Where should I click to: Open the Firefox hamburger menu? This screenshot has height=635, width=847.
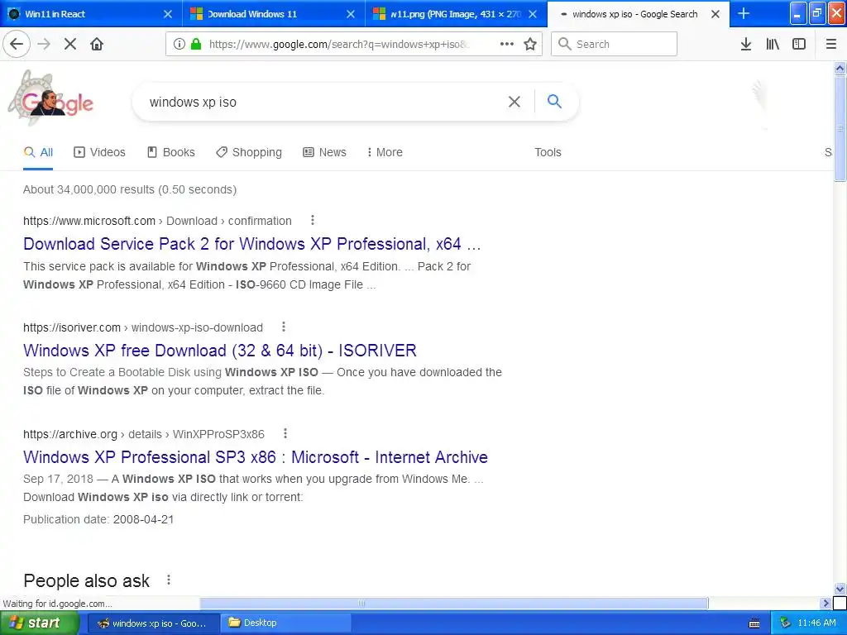coord(831,45)
